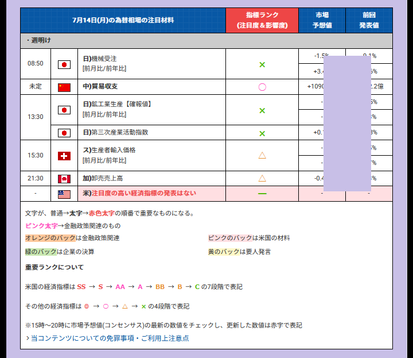Viewport: 413px width, 358px height.
Task: Click the 前回発表値 column header
Action: 369,20
